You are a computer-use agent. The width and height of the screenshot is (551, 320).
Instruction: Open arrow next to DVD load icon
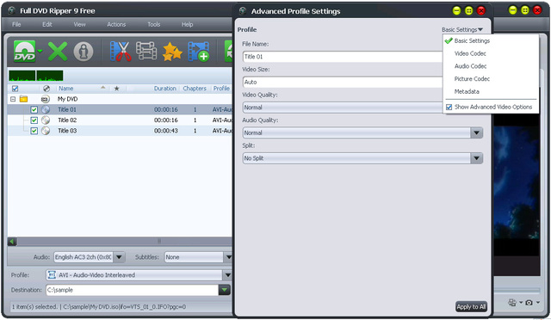click(x=40, y=52)
